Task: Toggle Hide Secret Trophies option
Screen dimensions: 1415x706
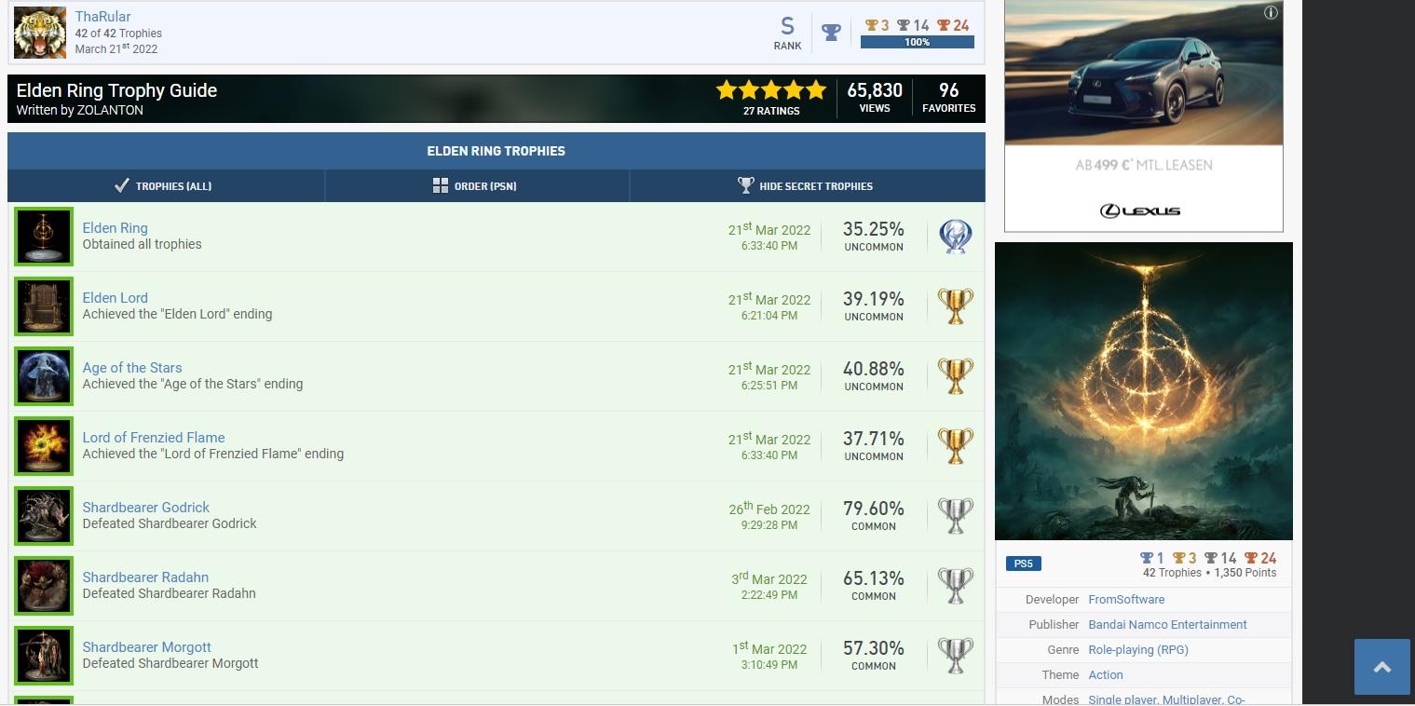Action: coord(806,186)
